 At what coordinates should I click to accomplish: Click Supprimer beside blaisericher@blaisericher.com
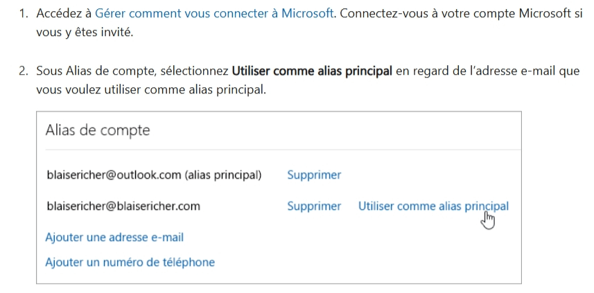pos(314,206)
